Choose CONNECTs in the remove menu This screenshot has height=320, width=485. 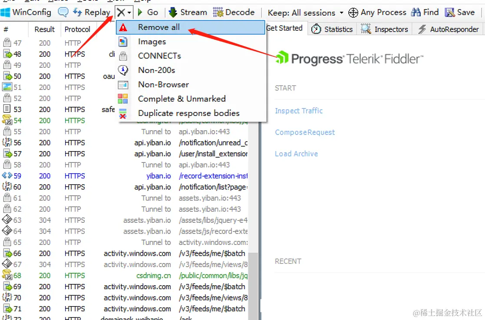pos(191,56)
